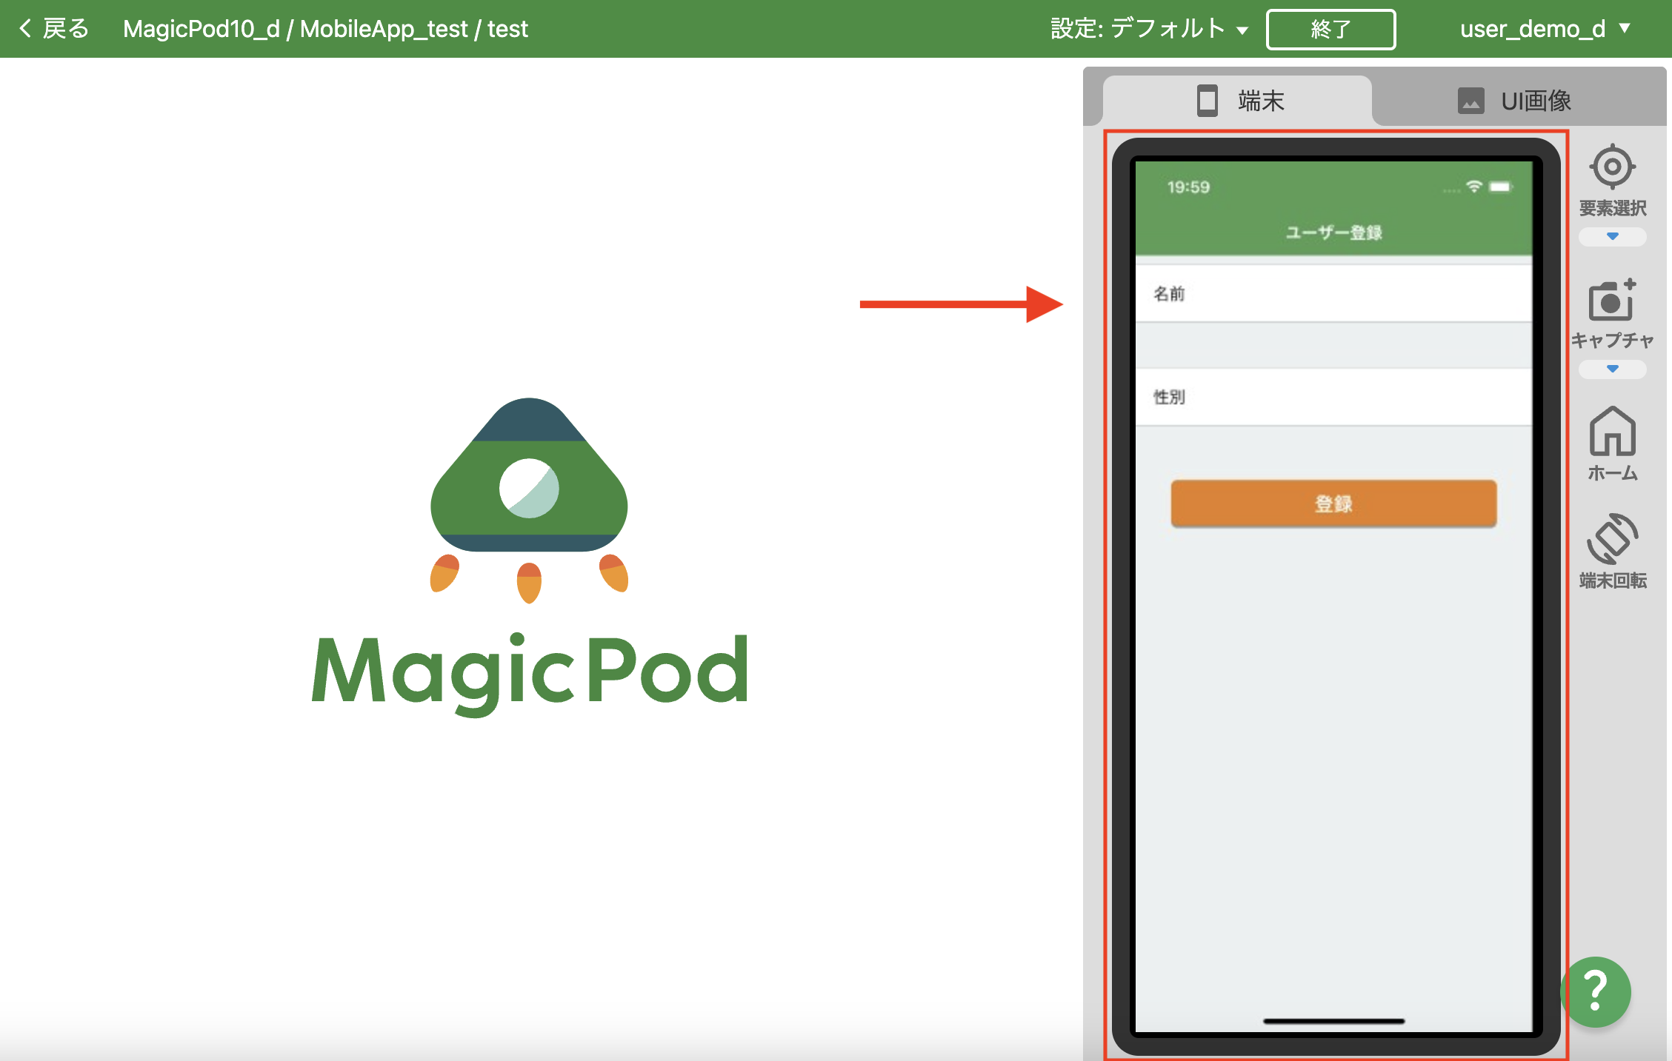Image resolution: width=1672 pixels, height=1061 pixels.
Task: Click the ユーザー登録 title in the device
Action: 1333,232
